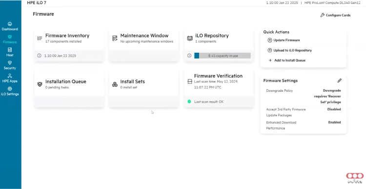Image resolution: width=366 pixels, height=189 pixels.
Task: Open the Install Sets card title
Action: [x=132, y=82]
